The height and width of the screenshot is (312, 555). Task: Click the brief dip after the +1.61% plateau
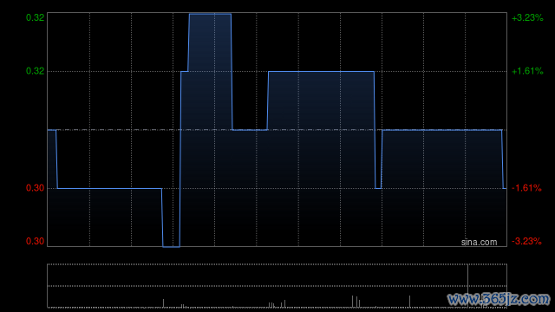[x=378, y=188]
